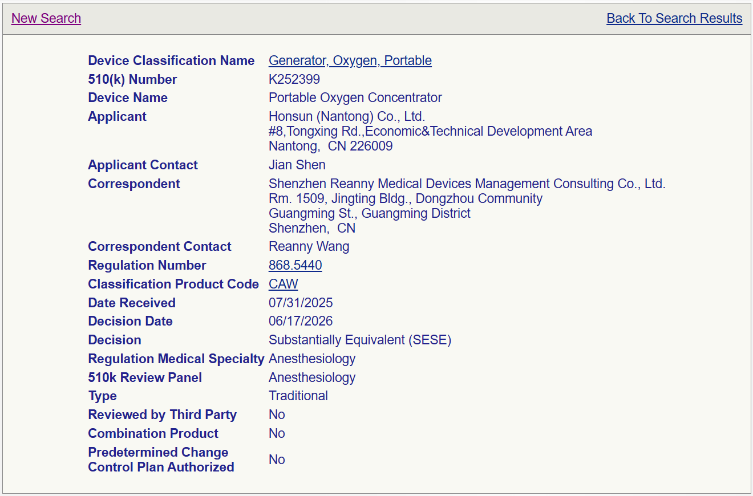Click the Regulation Medical Specialty label
The height and width of the screenshot is (496, 753).
point(176,359)
